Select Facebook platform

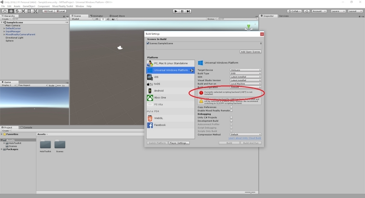[170, 125]
